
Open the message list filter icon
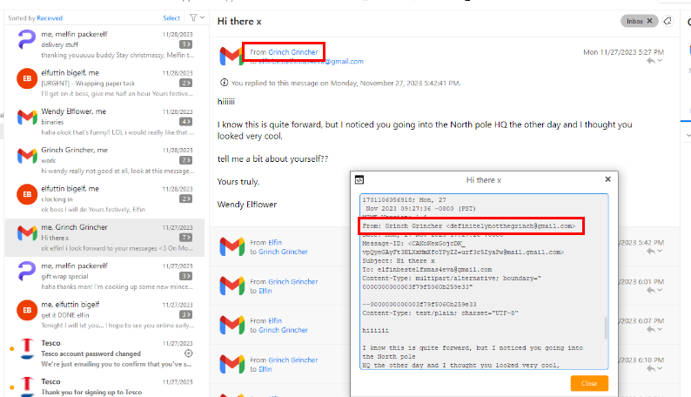[193, 17]
